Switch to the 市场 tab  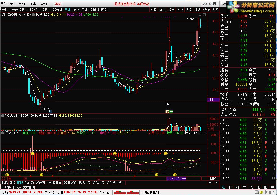[58, 4]
